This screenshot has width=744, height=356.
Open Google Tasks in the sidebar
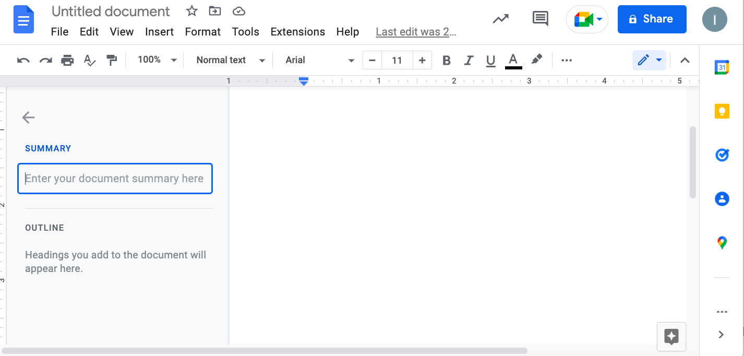coord(721,155)
